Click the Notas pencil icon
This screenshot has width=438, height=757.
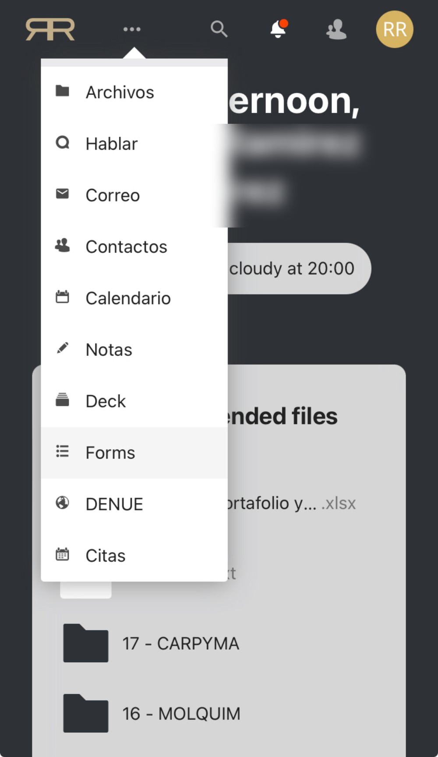pos(62,348)
